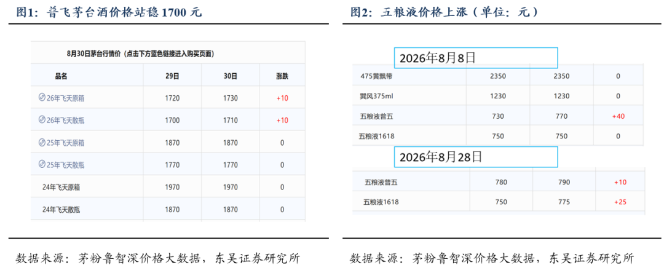Click the 730 price cell
Viewport: 664px width, 270px height.
[497, 116]
